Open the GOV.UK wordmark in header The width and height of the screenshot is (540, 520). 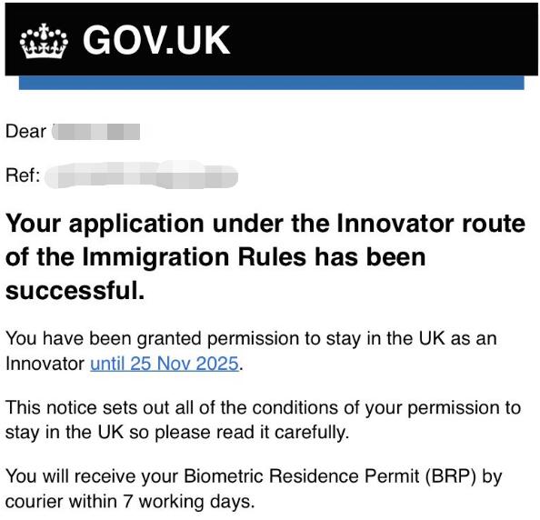(x=156, y=40)
